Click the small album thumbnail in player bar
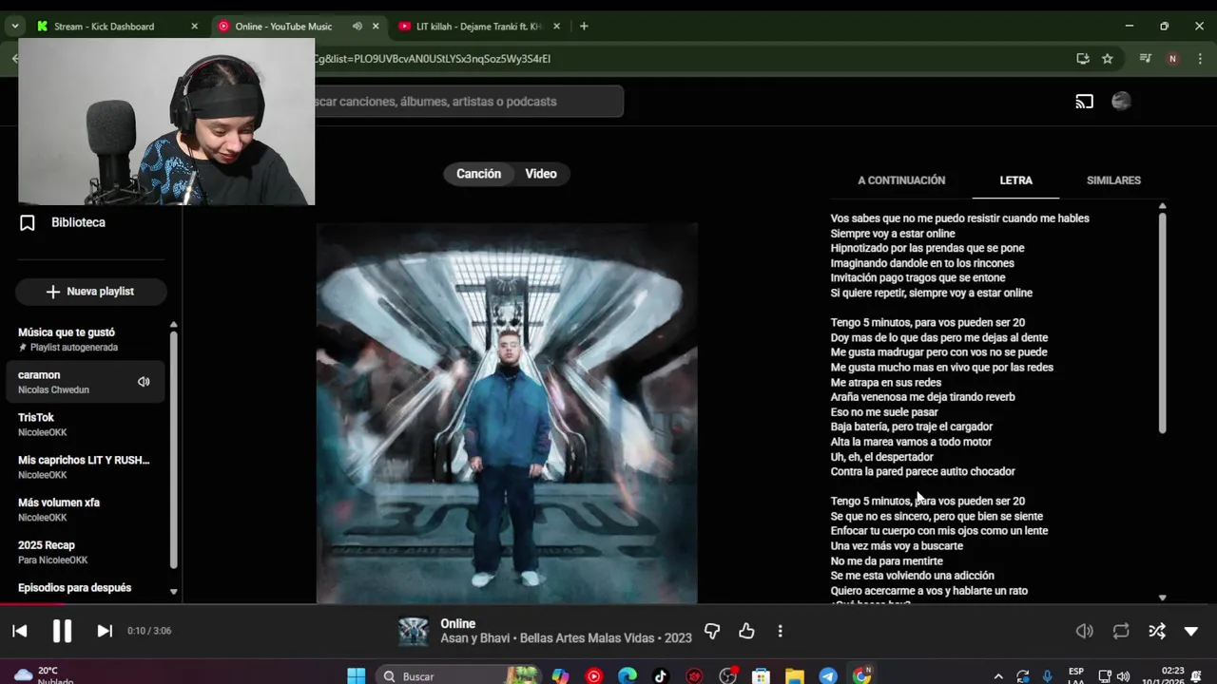The image size is (1217, 684). pyautogui.click(x=413, y=631)
